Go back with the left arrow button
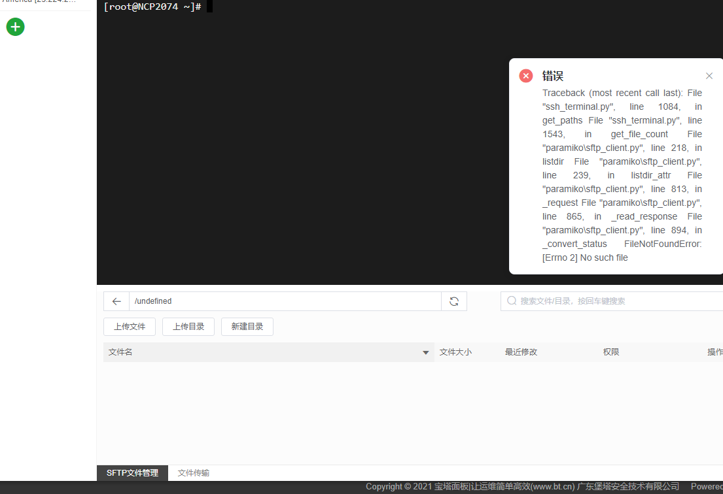723x494 pixels. [x=116, y=301]
